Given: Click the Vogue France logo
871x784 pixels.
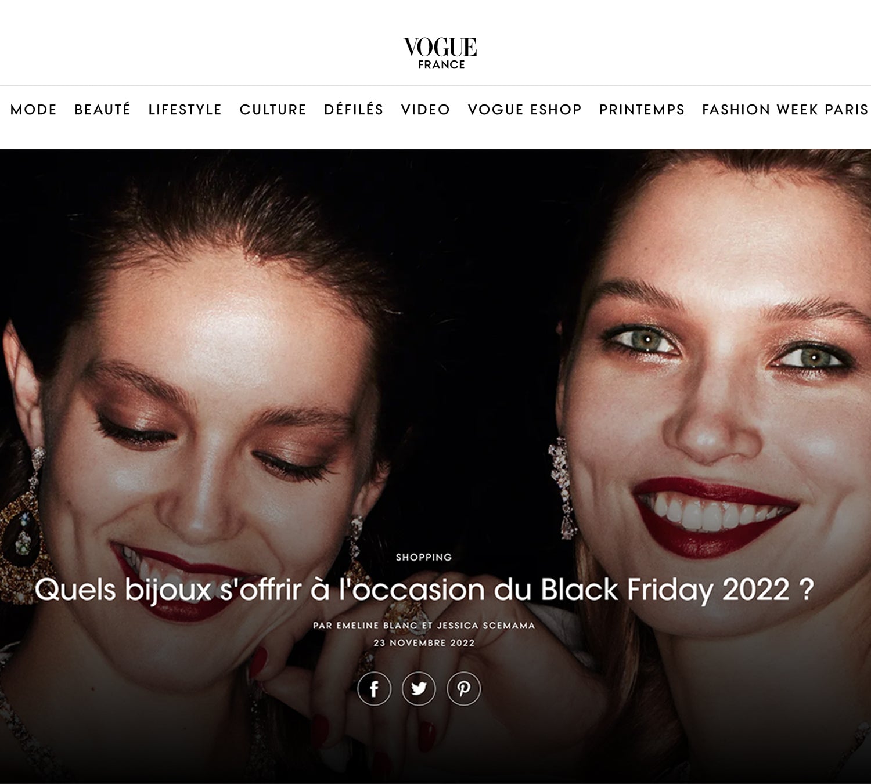Looking at the screenshot, I should pos(441,53).
